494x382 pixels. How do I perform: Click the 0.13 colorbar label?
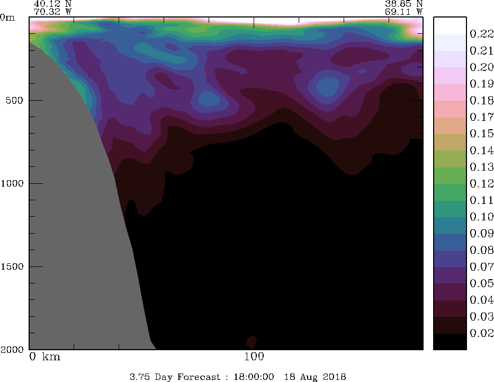pyautogui.click(x=482, y=167)
